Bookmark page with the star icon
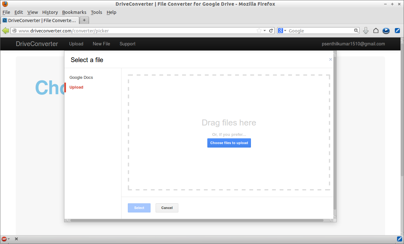This screenshot has height=244, width=404. click(x=259, y=31)
